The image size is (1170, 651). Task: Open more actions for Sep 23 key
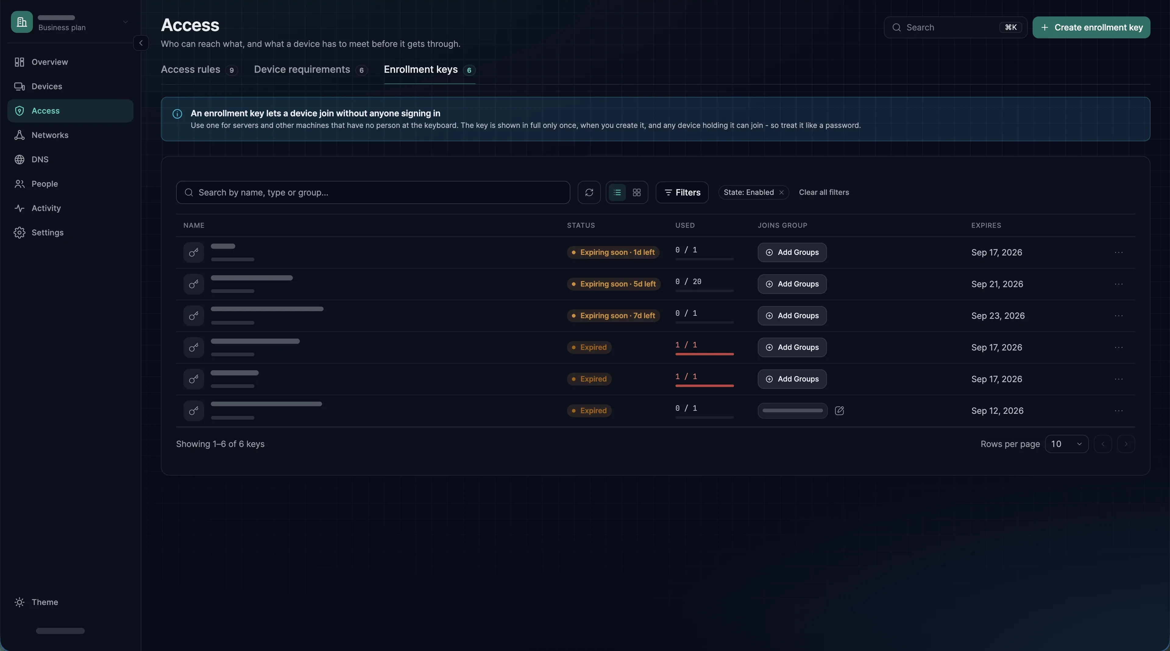pyautogui.click(x=1118, y=315)
